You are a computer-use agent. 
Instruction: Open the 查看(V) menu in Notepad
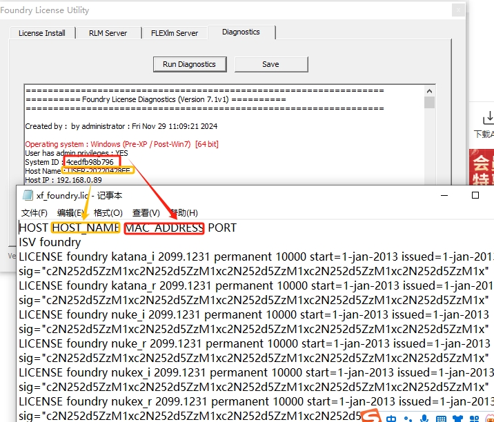click(x=146, y=212)
